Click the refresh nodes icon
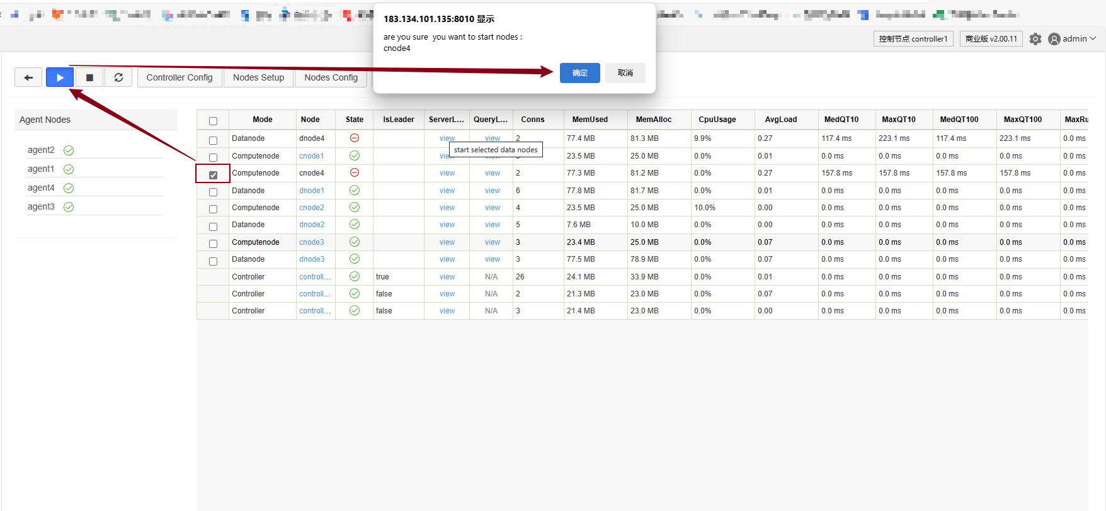Screen dimensions: 1106x511 (118, 77)
